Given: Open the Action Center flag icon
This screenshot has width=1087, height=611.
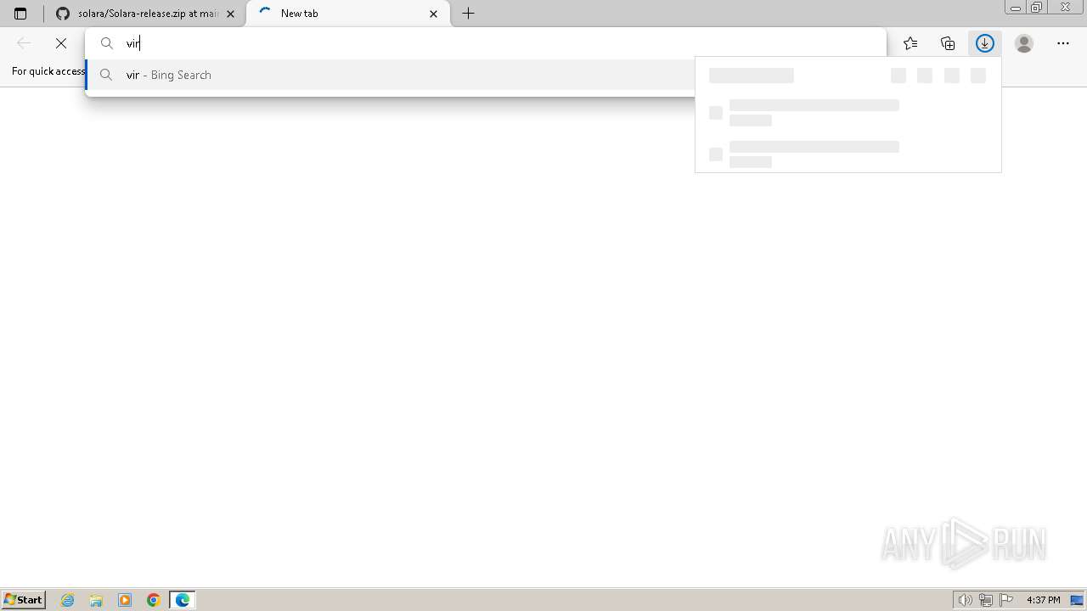Looking at the screenshot, I should click(1006, 600).
